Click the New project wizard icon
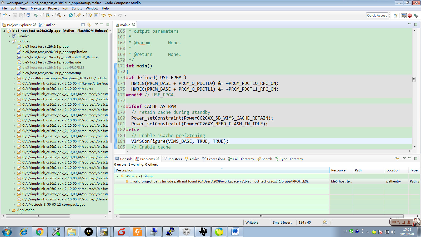 click(x=4, y=15)
